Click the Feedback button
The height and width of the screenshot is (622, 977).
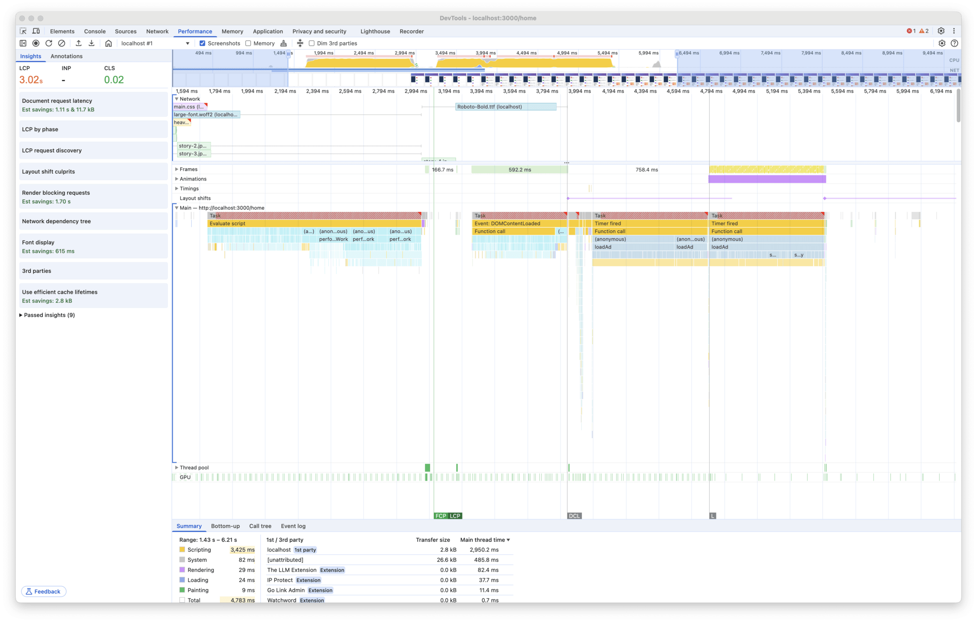coord(43,592)
